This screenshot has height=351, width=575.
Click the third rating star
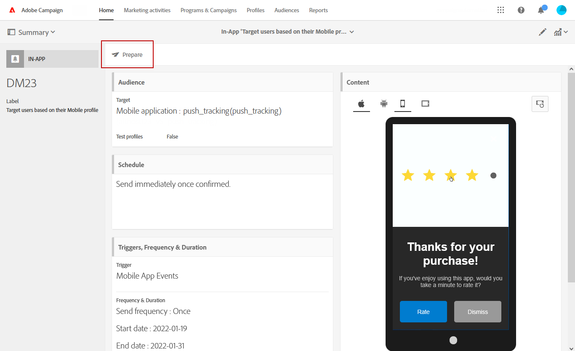tap(450, 175)
